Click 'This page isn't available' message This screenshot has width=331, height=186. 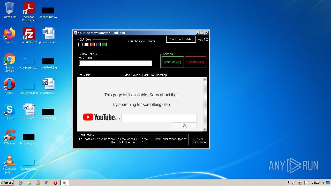141,95
